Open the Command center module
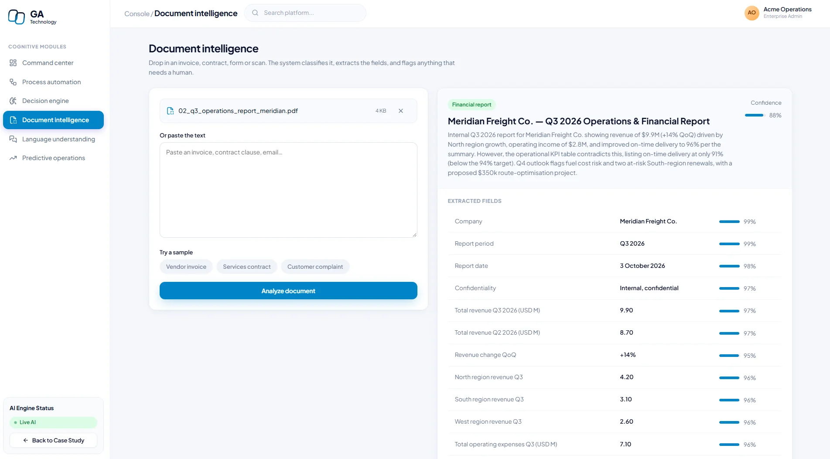830x459 pixels. tap(53, 63)
